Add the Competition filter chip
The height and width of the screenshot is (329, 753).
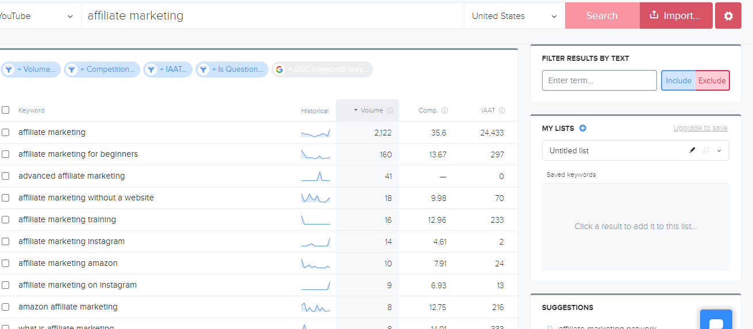click(102, 69)
